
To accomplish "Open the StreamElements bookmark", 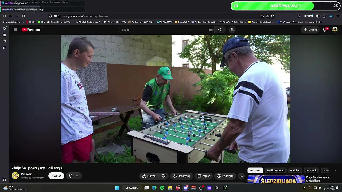I will [x=60, y=22].
